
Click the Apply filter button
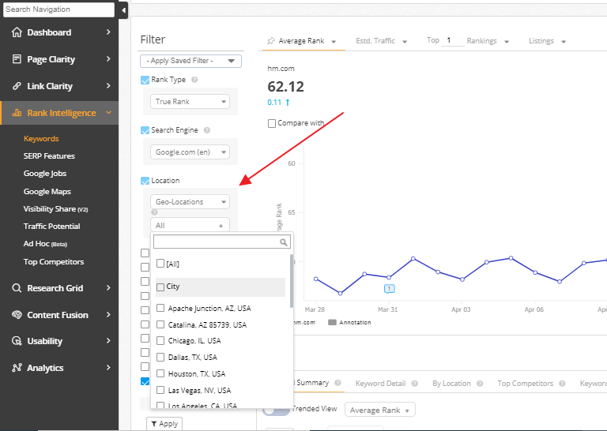tap(164, 424)
